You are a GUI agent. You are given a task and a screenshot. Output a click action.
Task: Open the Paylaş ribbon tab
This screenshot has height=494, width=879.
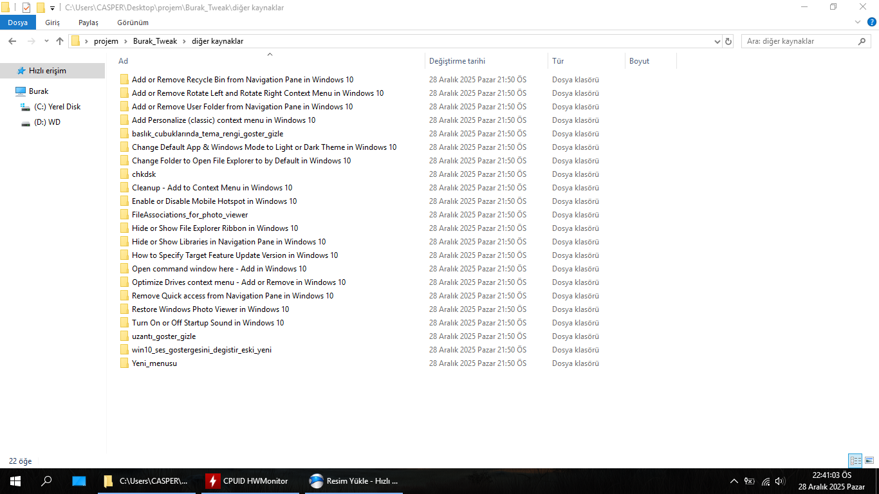(x=88, y=23)
